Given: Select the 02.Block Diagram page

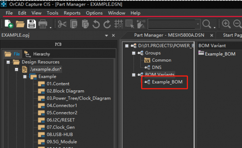Looking at the screenshot, I should click(x=65, y=91).
